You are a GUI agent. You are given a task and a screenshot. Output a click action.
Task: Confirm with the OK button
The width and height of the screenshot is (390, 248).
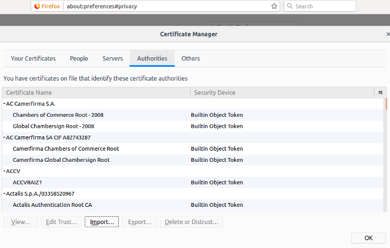368,238
